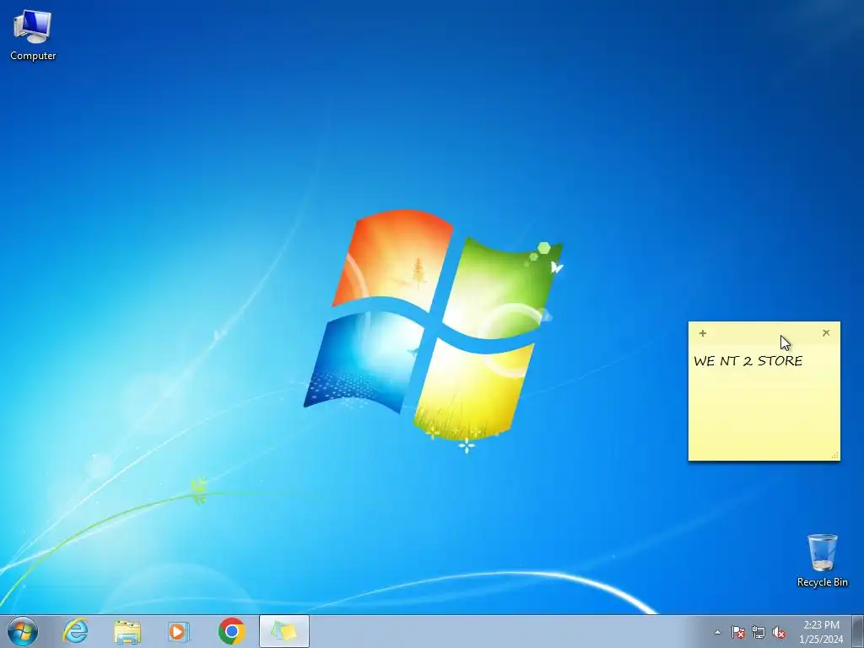Click the Show desktop button on the taskbar edge
Viewport: 864px width, 648px height.
(x=858, y=631)
